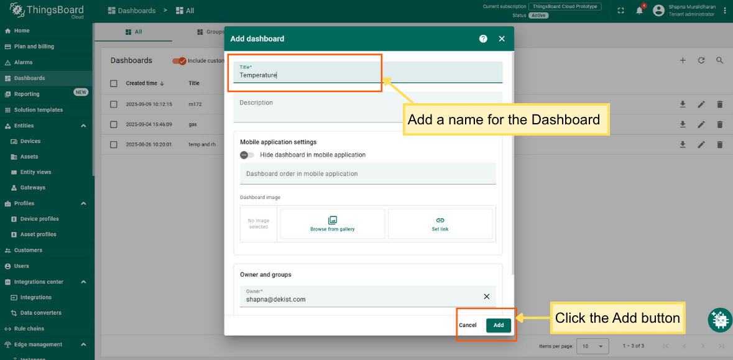
Task: Collapse the Integrations center section
Action: (83, 282)
